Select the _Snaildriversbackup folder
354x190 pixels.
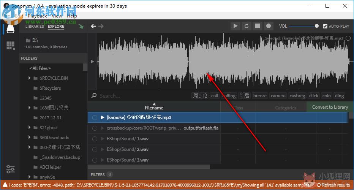pos(60,157)
